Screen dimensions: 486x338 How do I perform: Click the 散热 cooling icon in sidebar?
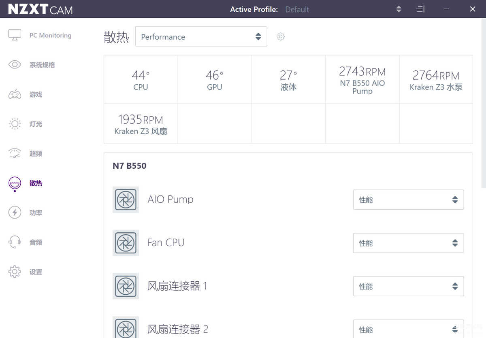(15, 183)
